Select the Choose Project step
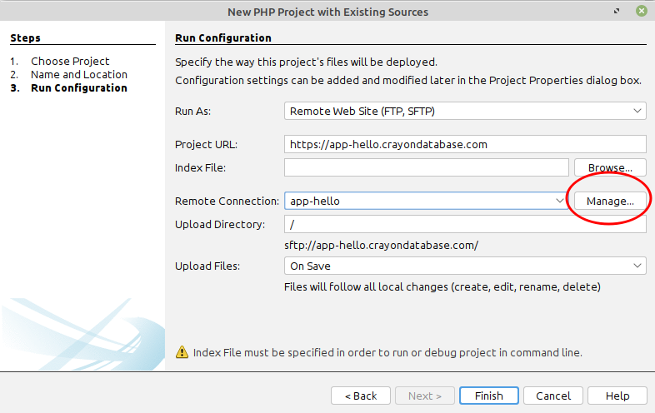The image size is (655, 413). (x=70, y=61)
